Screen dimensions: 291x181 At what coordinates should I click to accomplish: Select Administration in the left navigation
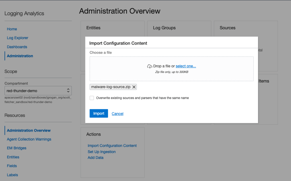(x=20, y=56)
